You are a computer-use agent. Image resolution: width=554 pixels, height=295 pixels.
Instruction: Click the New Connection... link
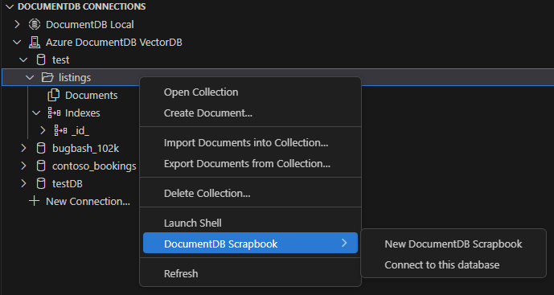pyautogui.click(x=88, y=202)
